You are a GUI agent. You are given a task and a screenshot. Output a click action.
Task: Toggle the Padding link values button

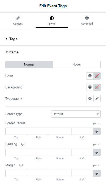97,152
